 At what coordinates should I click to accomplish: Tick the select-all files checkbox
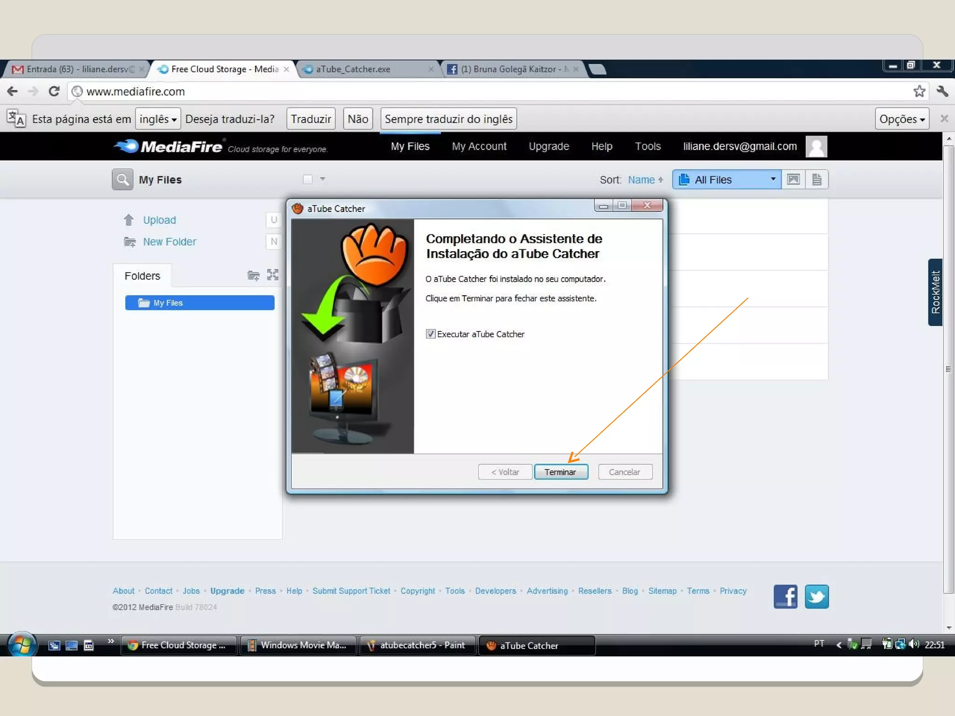307,179
